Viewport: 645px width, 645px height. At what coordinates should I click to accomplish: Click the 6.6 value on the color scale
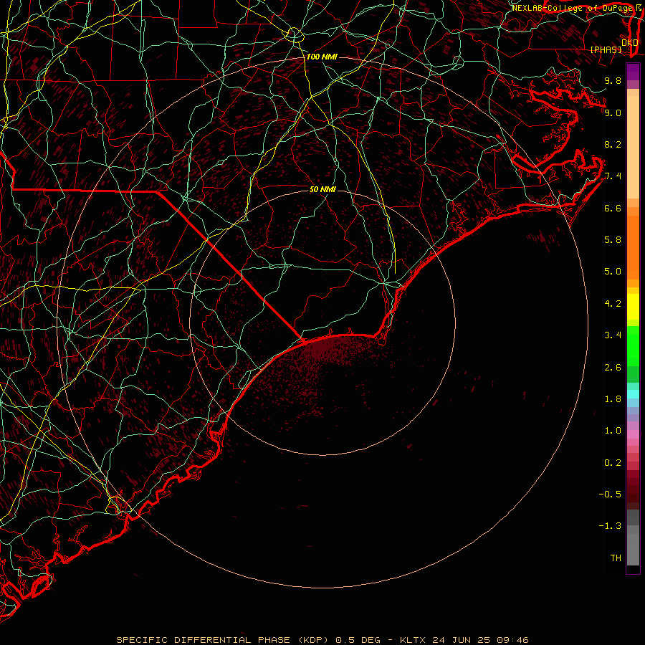[613, 208]
